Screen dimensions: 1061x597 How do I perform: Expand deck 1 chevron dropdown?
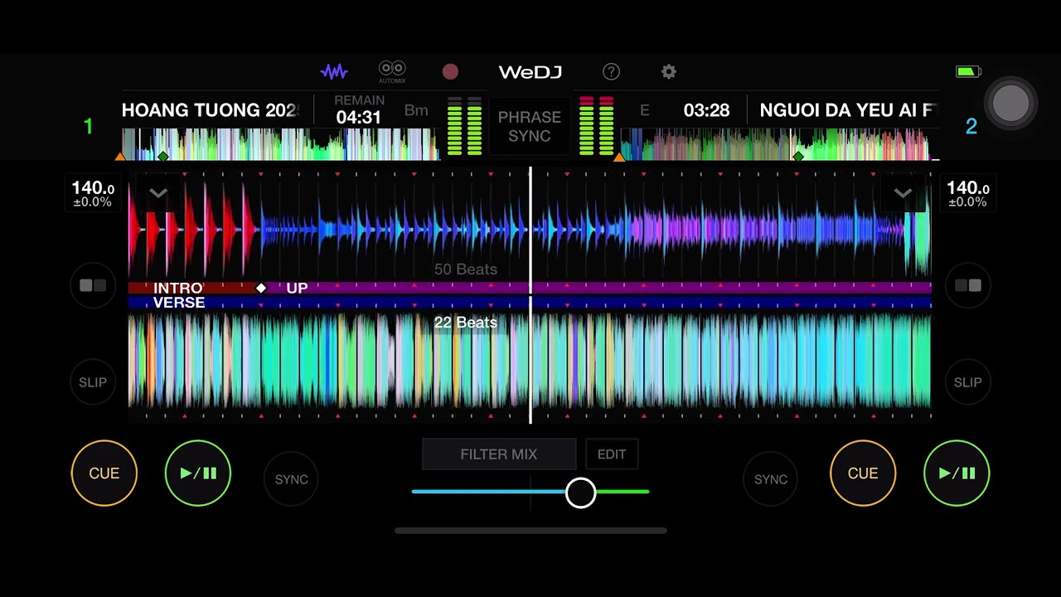click(x=158, y=193)
